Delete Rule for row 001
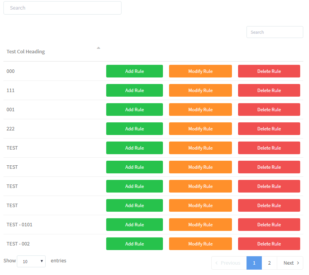The width and height of the screenshot is (309, 275). (269, 109)
